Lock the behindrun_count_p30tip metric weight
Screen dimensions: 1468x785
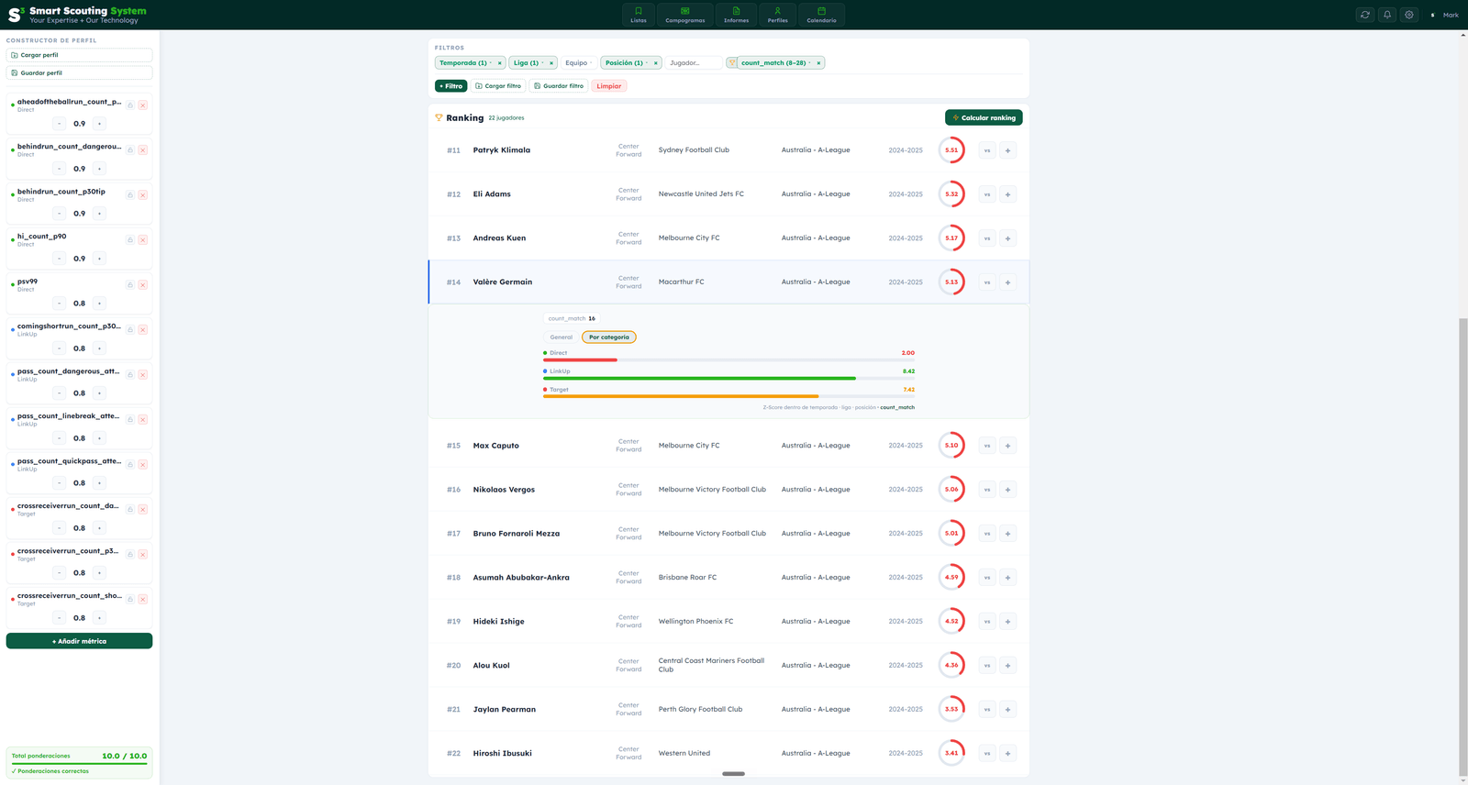pyautogui.click(x=130, y=195)
